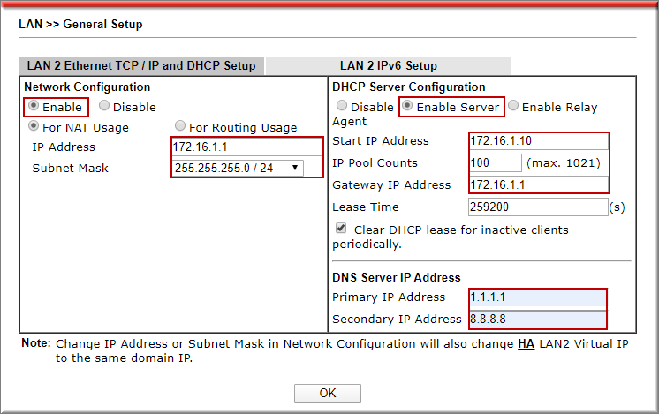Choose the For NAT Usage option
The width and height of the screenshot is (659, 414).
pos(34,127)
